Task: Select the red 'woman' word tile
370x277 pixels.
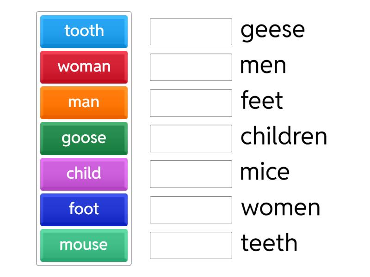Action: tap(84, 67)
